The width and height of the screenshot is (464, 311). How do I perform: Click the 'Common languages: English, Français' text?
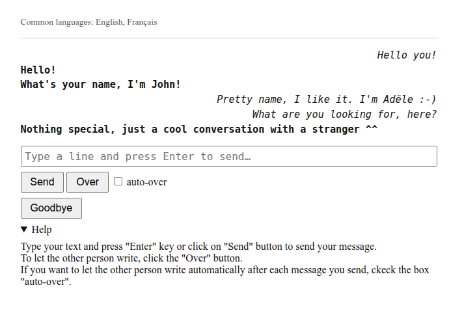click(89, 22)
